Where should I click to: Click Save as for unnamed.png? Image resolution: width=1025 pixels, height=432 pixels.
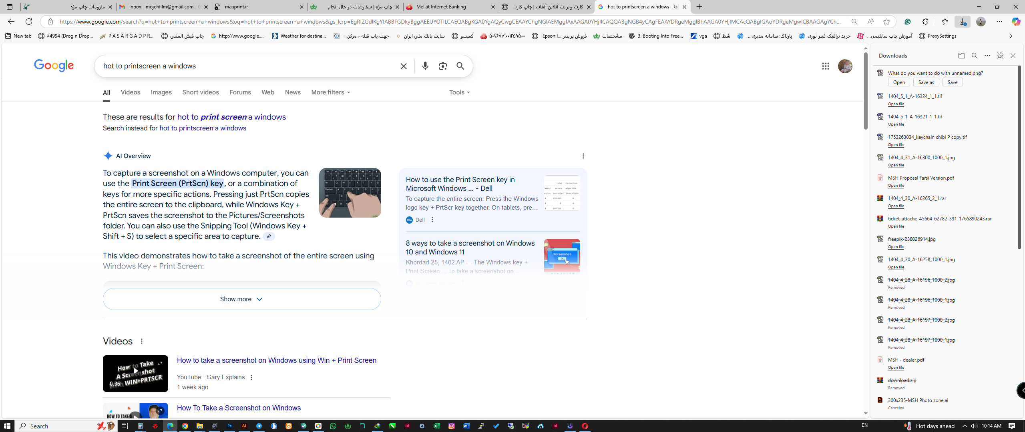coord(926,82)
